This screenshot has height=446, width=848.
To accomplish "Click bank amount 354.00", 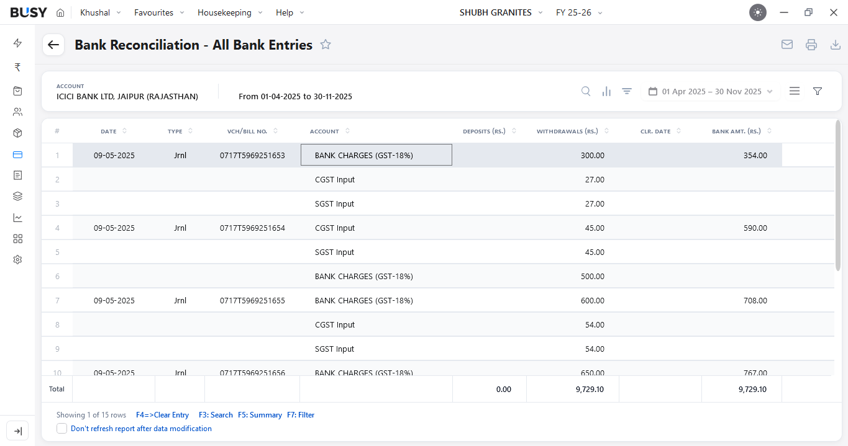I will point(755,156).
